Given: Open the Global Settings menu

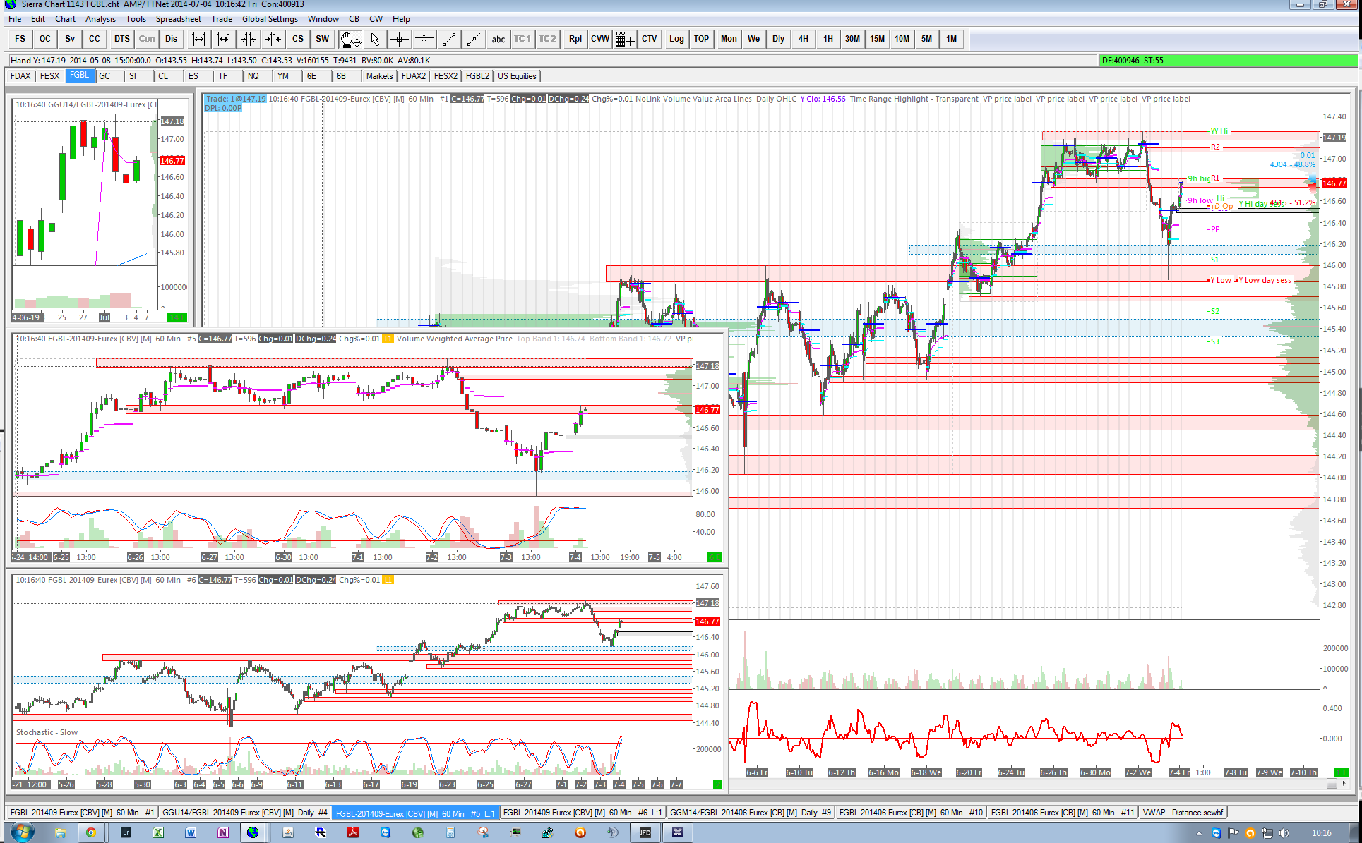Looking at the screenshot, I should point(270,19).
